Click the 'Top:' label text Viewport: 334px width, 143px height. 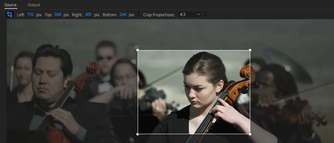pyautogui.click(x=48, y=15)
